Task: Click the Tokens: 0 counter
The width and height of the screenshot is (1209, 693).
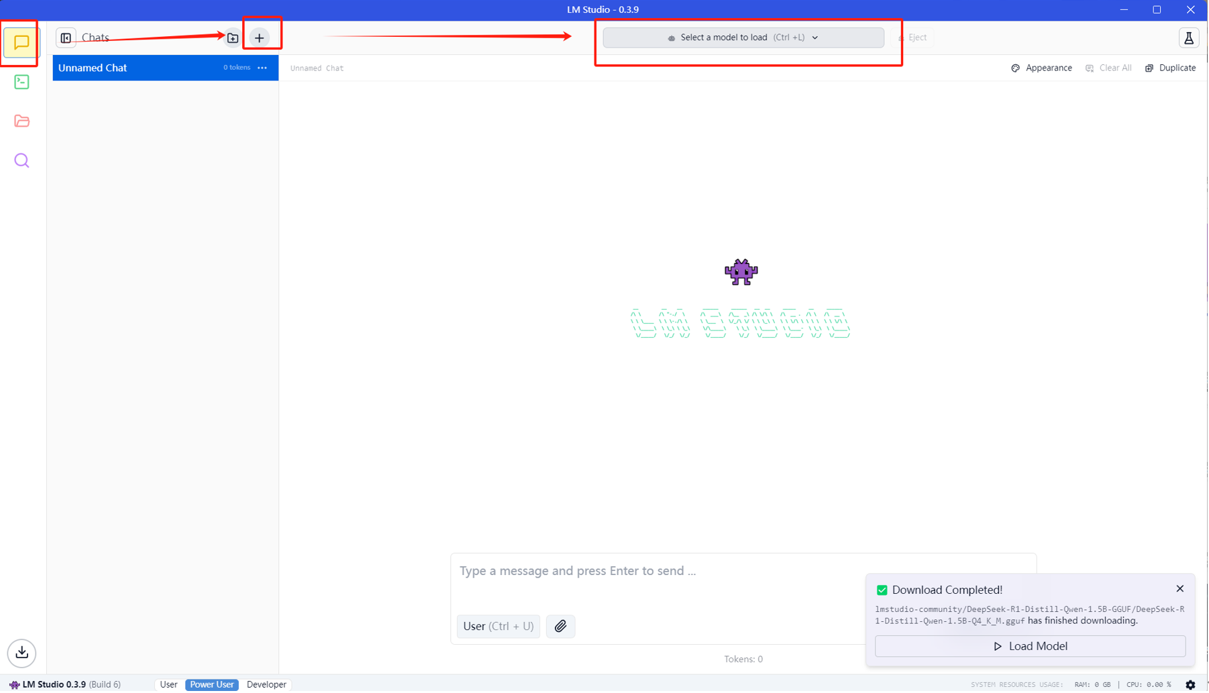Action: pos(744,660)
